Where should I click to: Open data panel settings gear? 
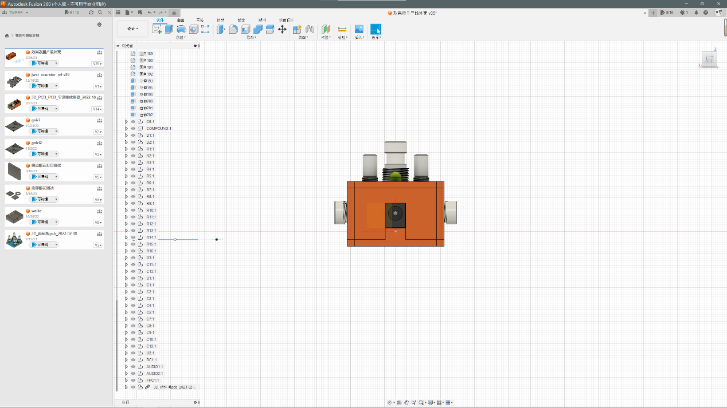click(x=99, y=25)
